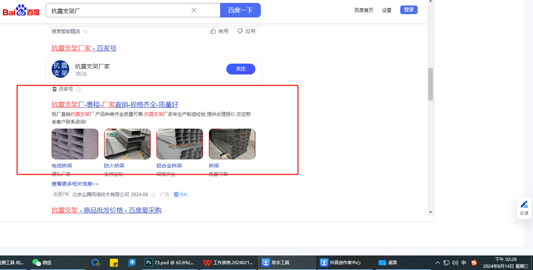Expand dropdown next to 百家号 source
Image resolution: width=533 pixels, height=270 pixels.
(x=78, y=89)
